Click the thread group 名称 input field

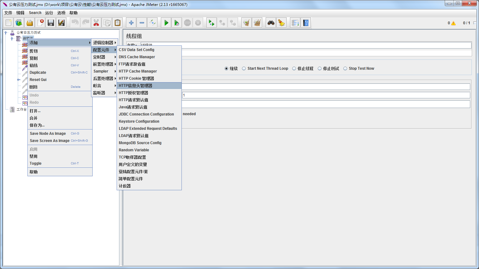coord(306,45)
